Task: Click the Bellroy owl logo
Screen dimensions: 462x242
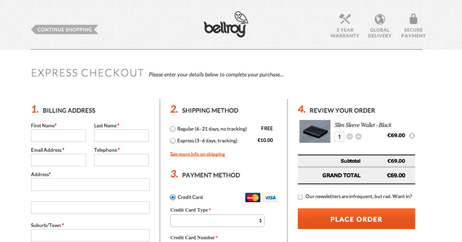Action: (226, 24)
